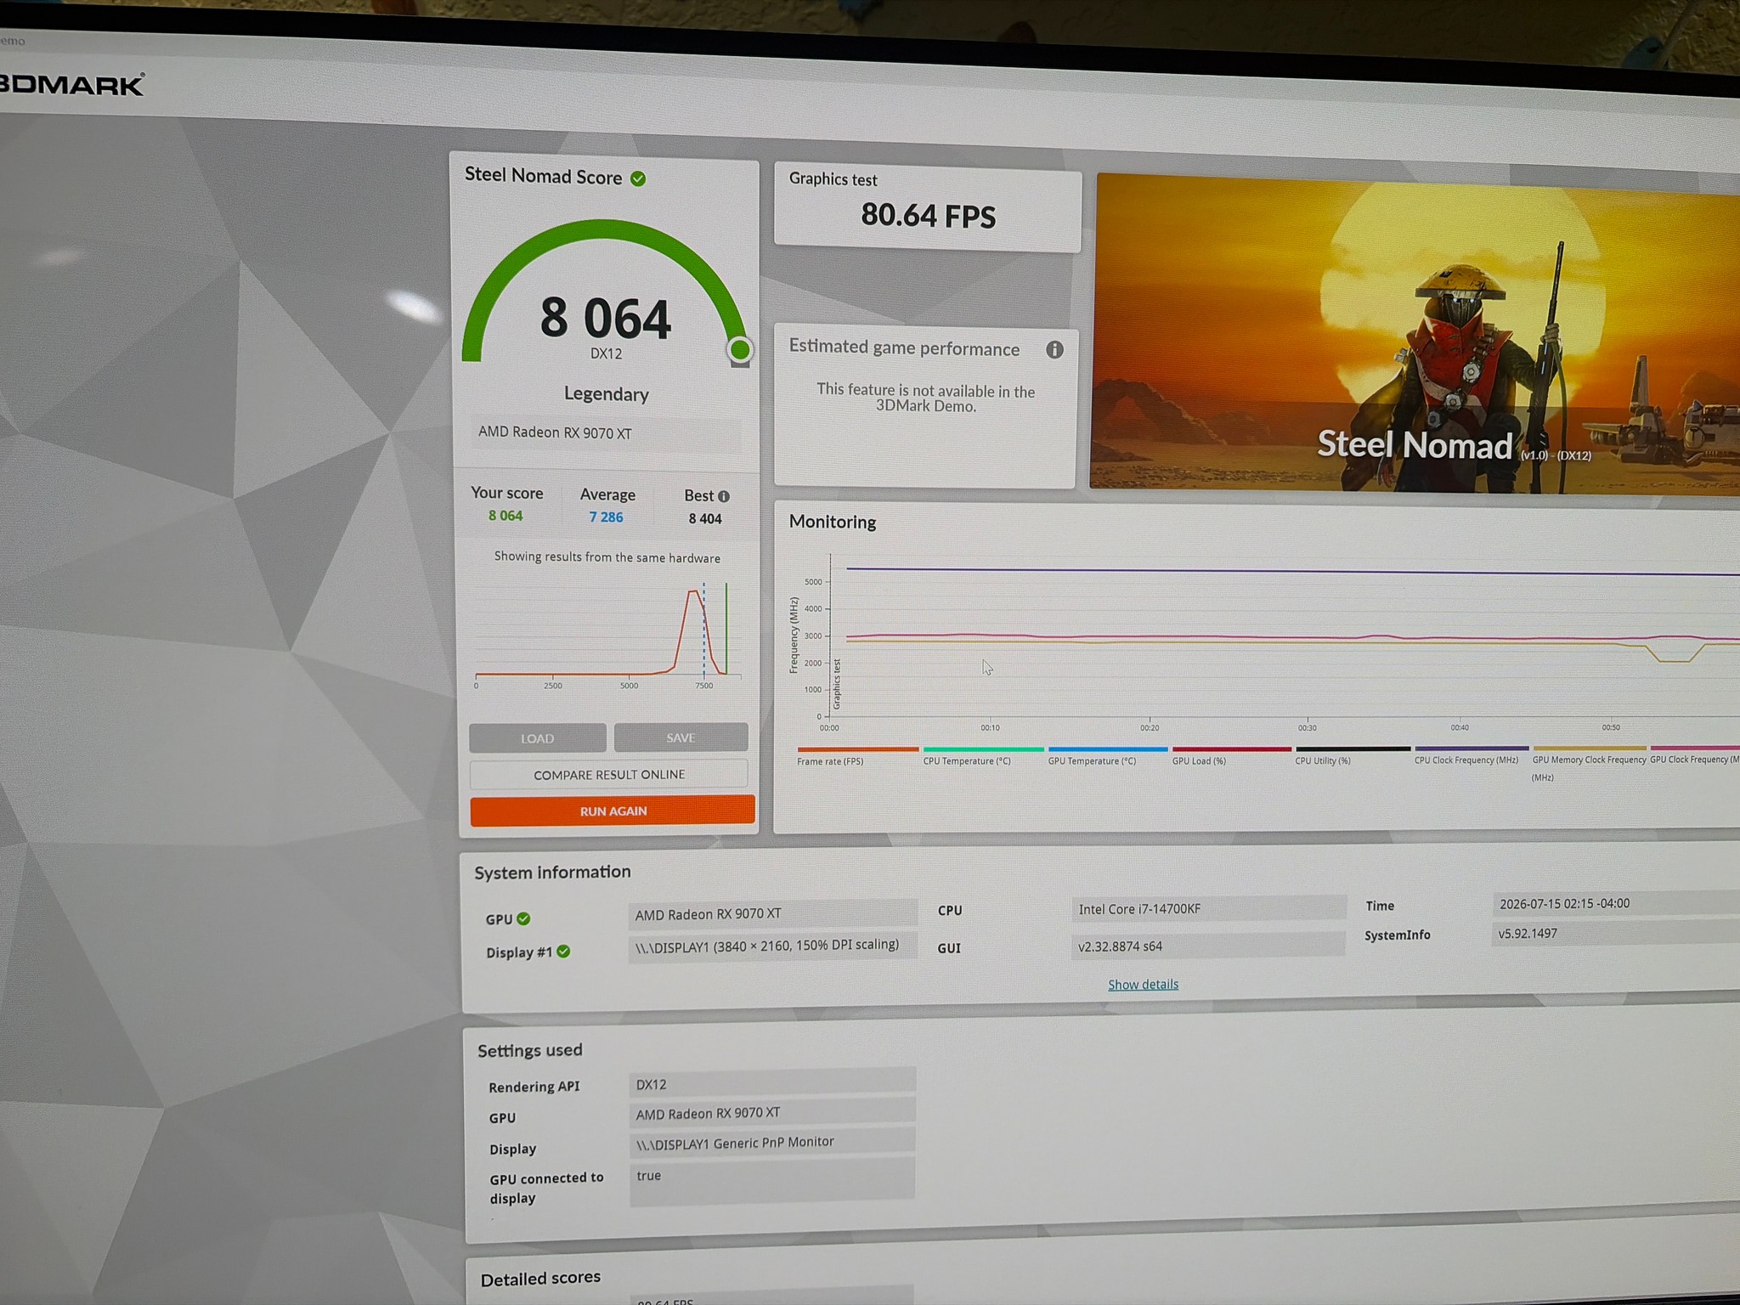
Task: Toggle the CPU Clock Frequency (MHz) legend item
Action: pyautogui.click(x=1471, y=754)
